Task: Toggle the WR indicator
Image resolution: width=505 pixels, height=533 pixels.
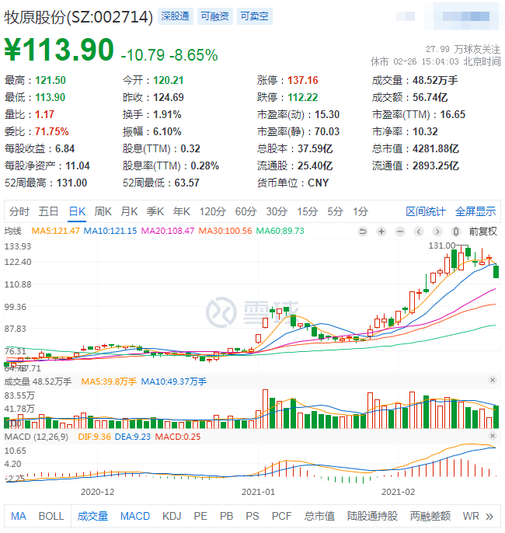Action: (471, 516)
